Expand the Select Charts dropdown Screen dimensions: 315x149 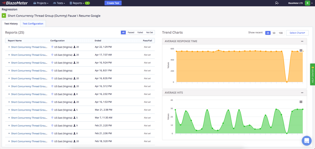tap(297, 33)
